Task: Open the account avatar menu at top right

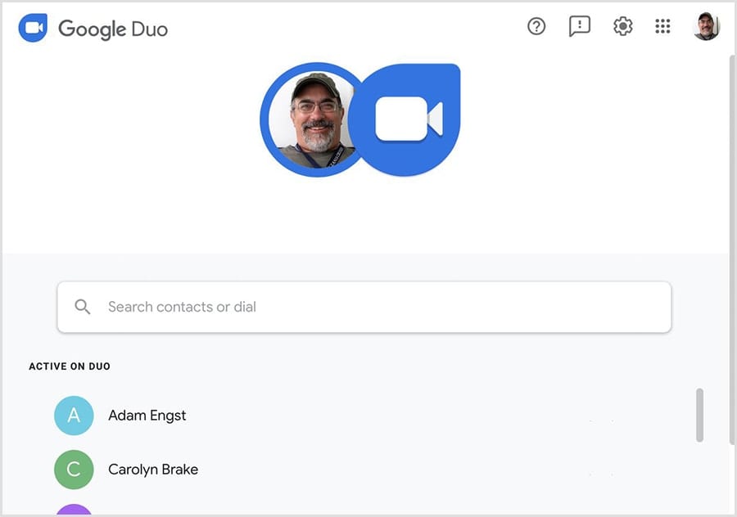Action: 706,27
